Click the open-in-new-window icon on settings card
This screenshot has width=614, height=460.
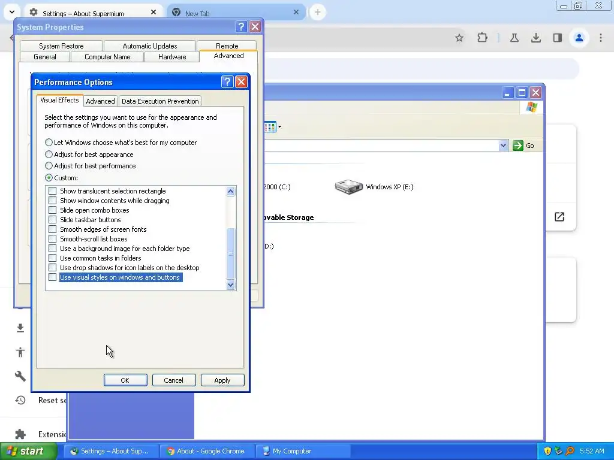coord(559,217)
